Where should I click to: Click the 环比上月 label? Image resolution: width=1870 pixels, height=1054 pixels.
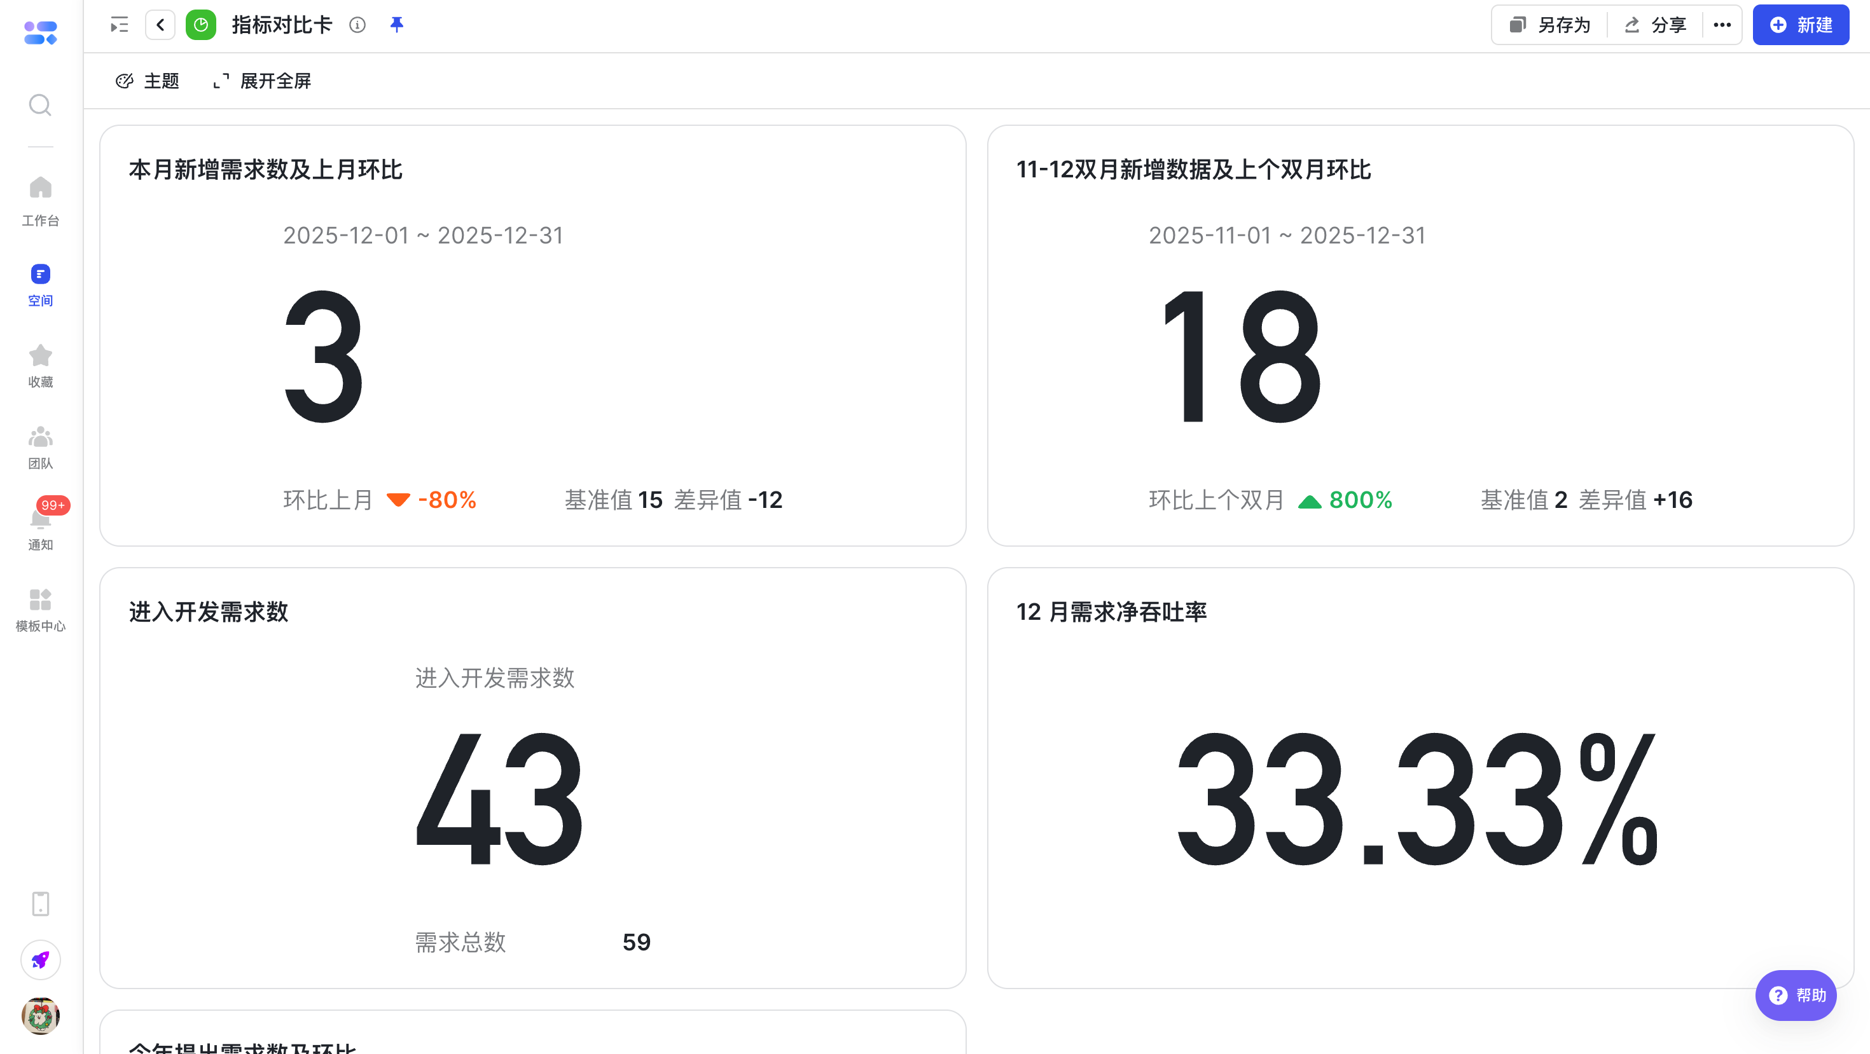pyautogui.click(x=328, y=500)
